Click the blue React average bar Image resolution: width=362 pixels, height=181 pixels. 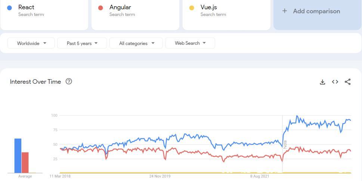18,156
